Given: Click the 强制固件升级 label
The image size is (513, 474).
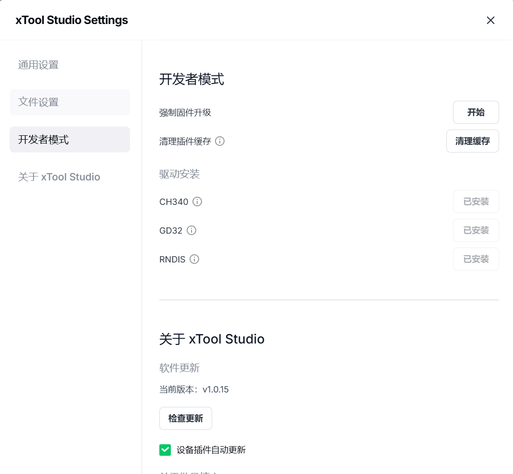Looking at the screenshot, I should coord(185,113).
